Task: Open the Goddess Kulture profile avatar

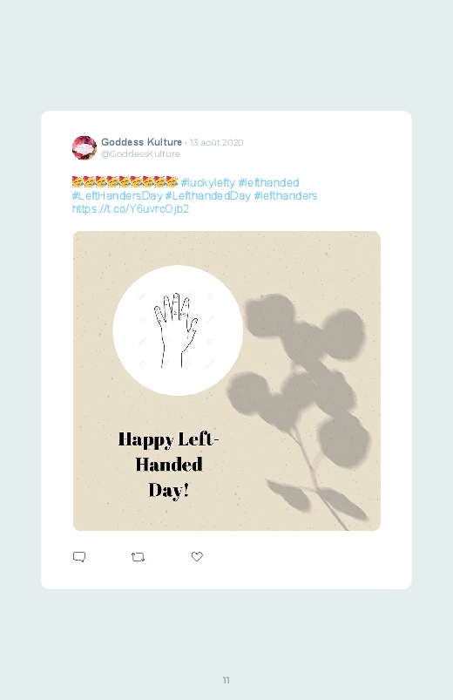Action: tap(85, 148)
